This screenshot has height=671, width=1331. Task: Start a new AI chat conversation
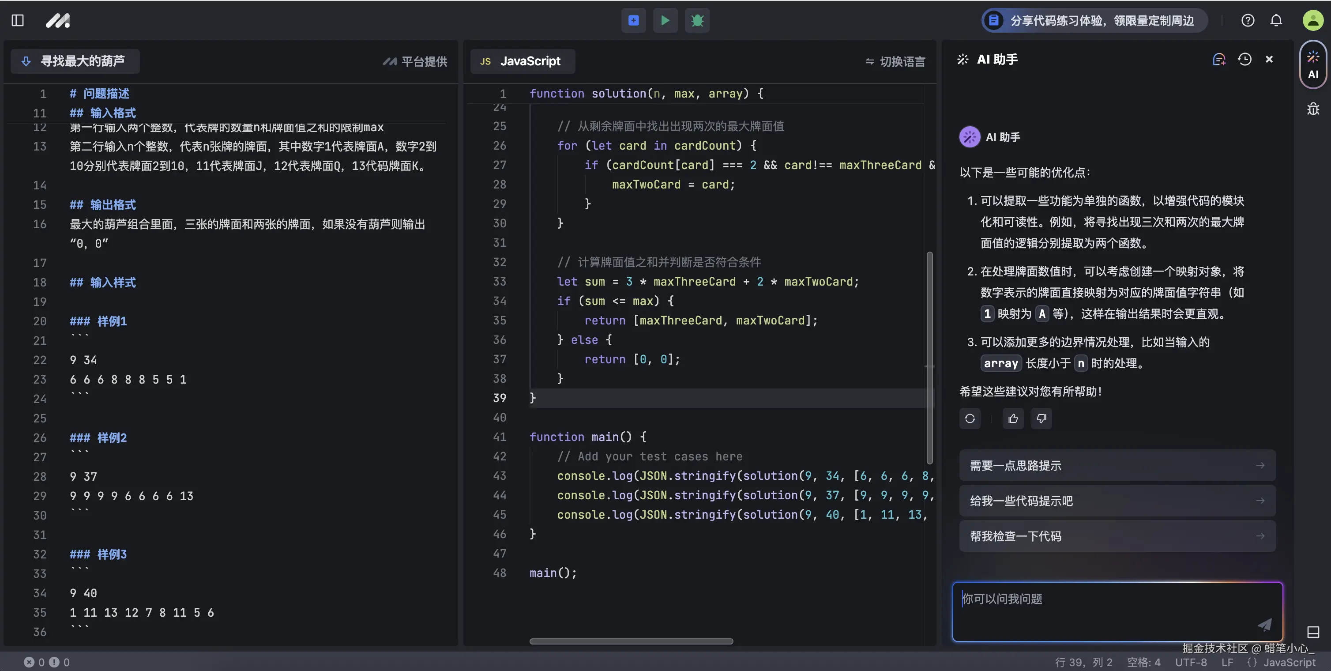tap(1219, 60)
